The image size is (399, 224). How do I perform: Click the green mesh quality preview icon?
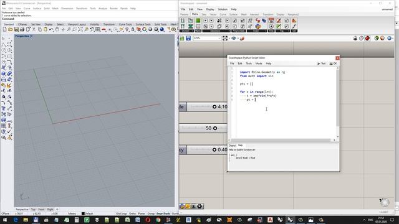[x=377, y=39]
